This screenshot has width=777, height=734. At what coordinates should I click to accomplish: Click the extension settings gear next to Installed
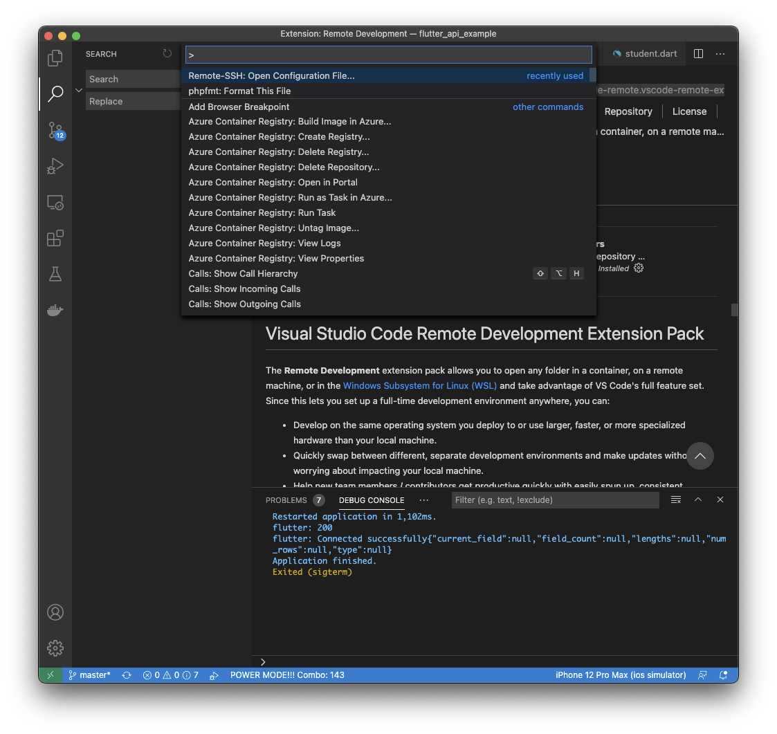tap(639, 268)
